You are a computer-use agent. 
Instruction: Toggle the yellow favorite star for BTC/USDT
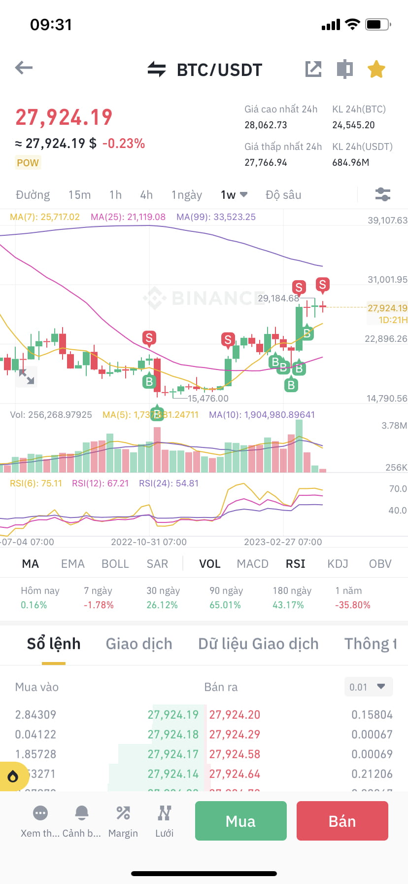coord(376,69)
